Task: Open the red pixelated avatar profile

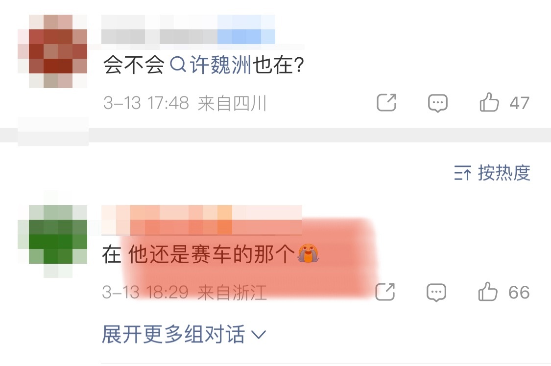Action: (x=52, y=51)
